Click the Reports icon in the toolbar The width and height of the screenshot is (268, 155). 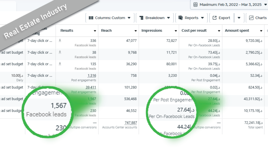(x=181, y=18)
